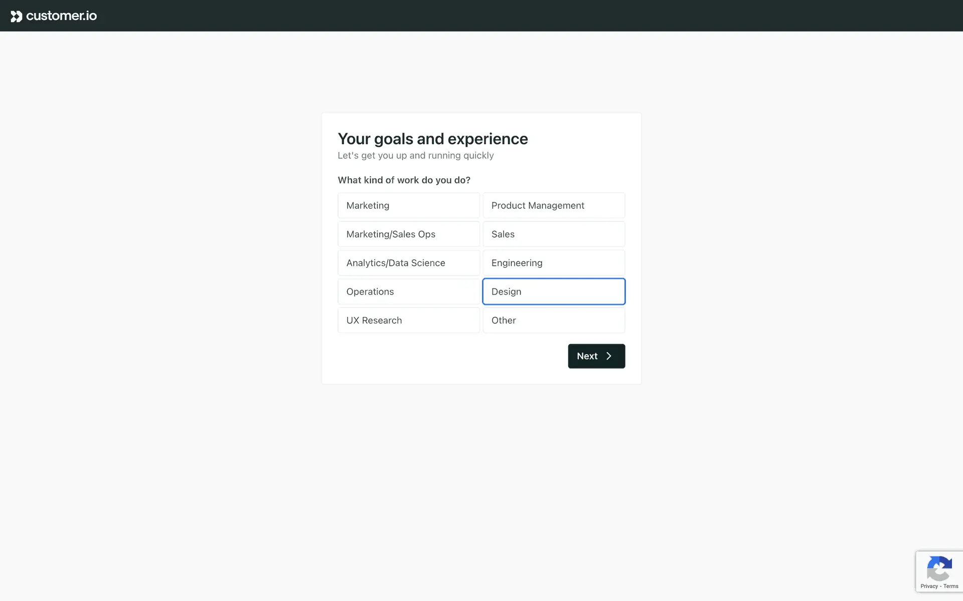Viewport: 963px width, 601px height.
Task: Select the Marketing work option
Action: point(408,205)
